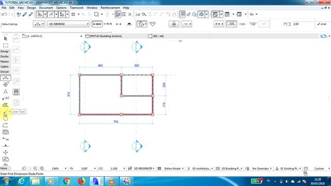331x186 pixels.
Task: Open the Reinforcement menu
Action: click(x=110, y=8)
